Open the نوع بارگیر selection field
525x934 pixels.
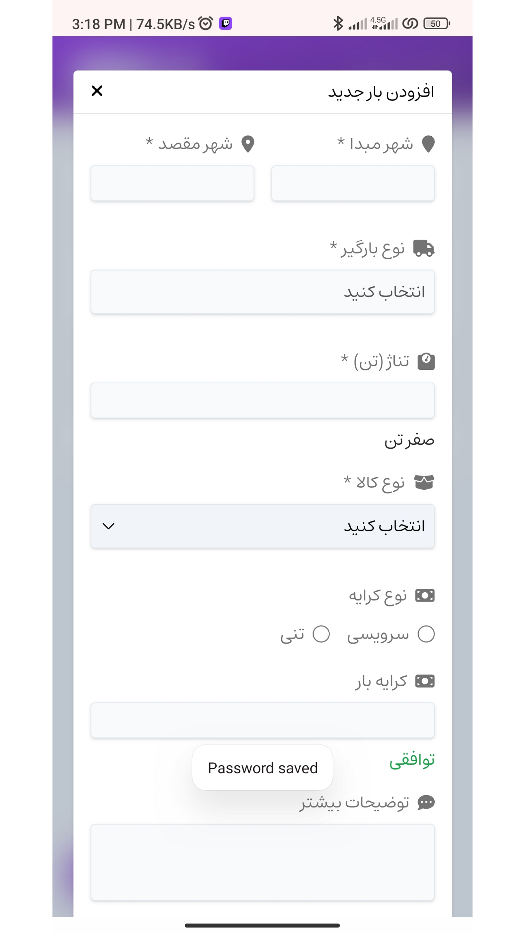[x=262, y=292]
